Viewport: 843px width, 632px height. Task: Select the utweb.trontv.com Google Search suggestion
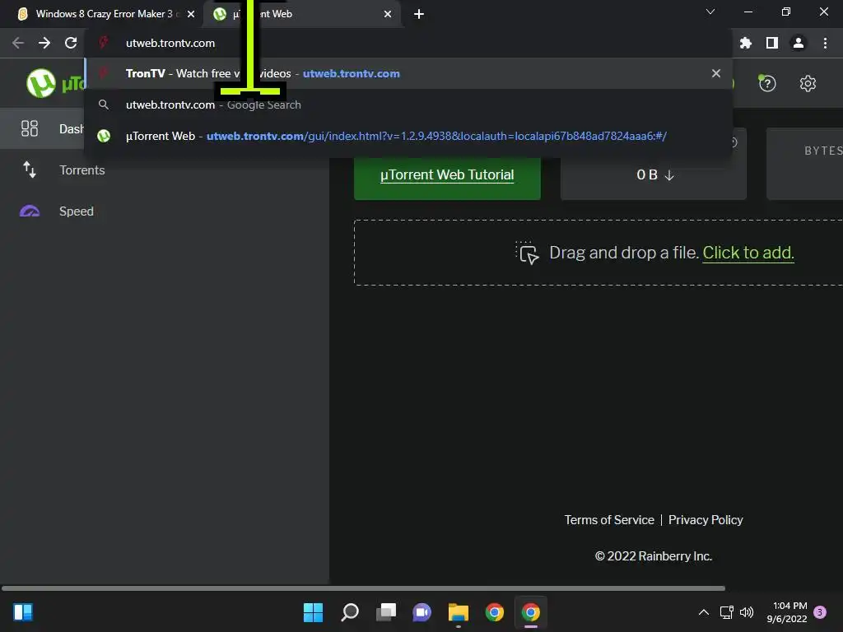coord(408,105)
